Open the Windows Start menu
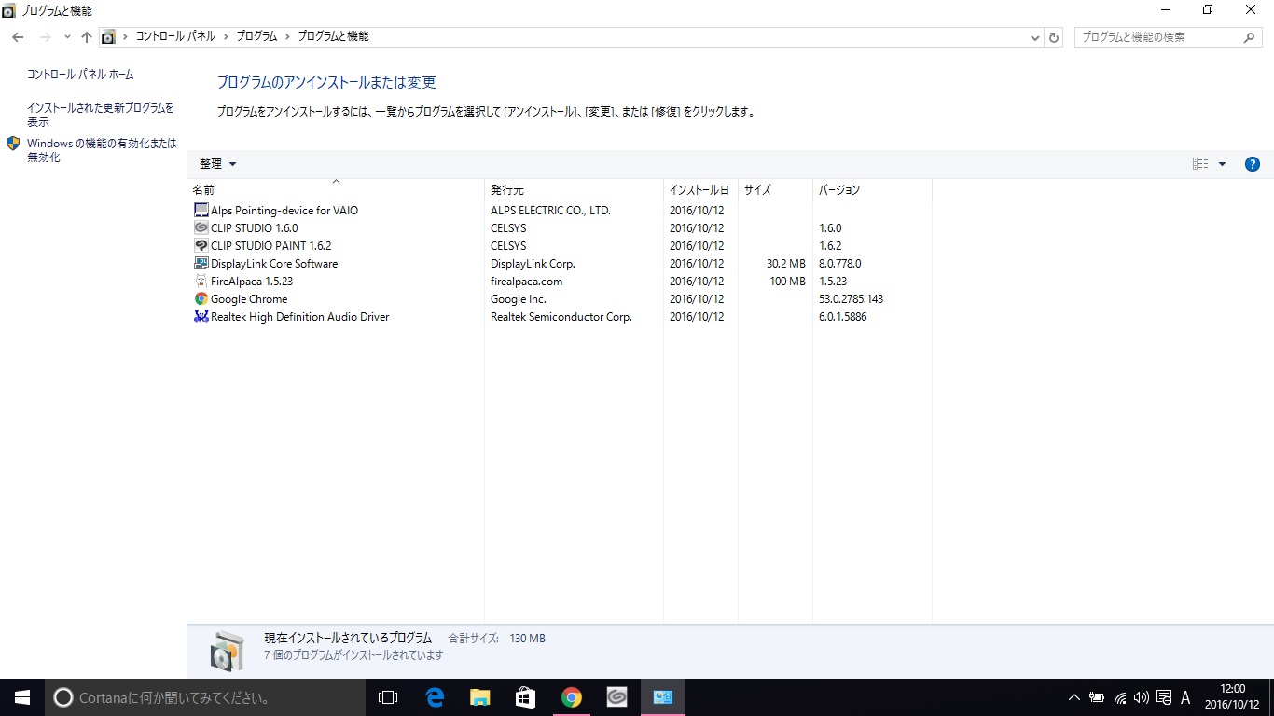This screenshot has height=716, width=1274. pos(22,697)
